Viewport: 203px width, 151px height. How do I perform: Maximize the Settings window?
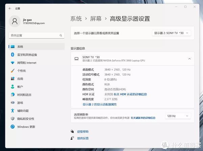[185, 7]
